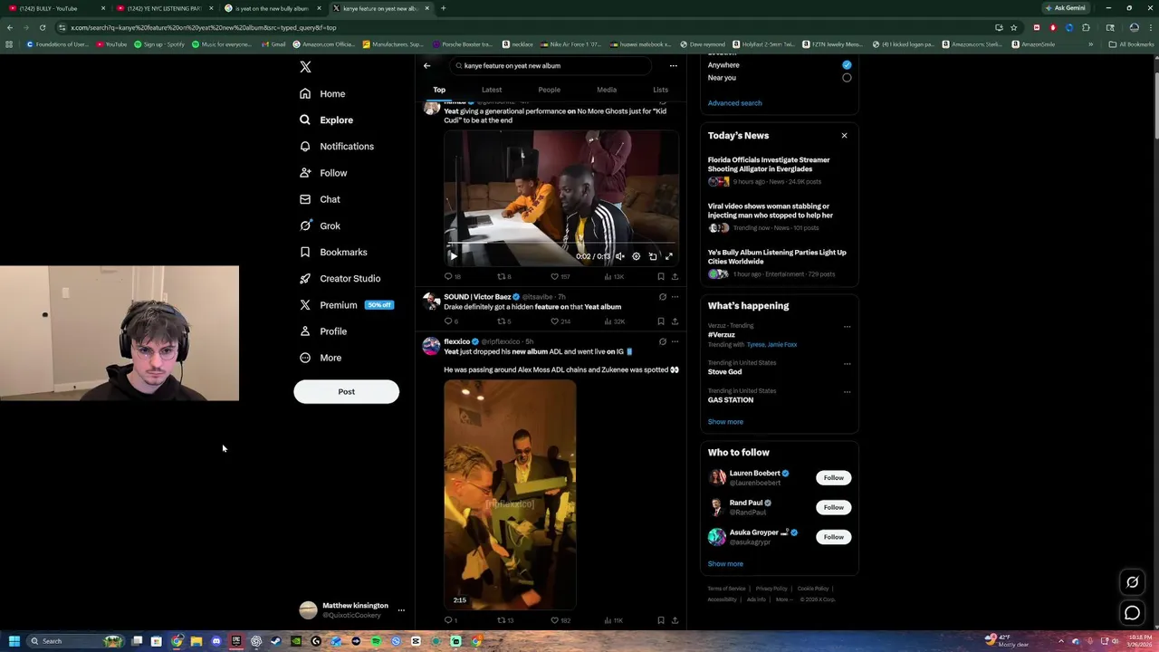Select the Near you radio button
Screen dimensions: 1159x652
click(x=847, y=78)
